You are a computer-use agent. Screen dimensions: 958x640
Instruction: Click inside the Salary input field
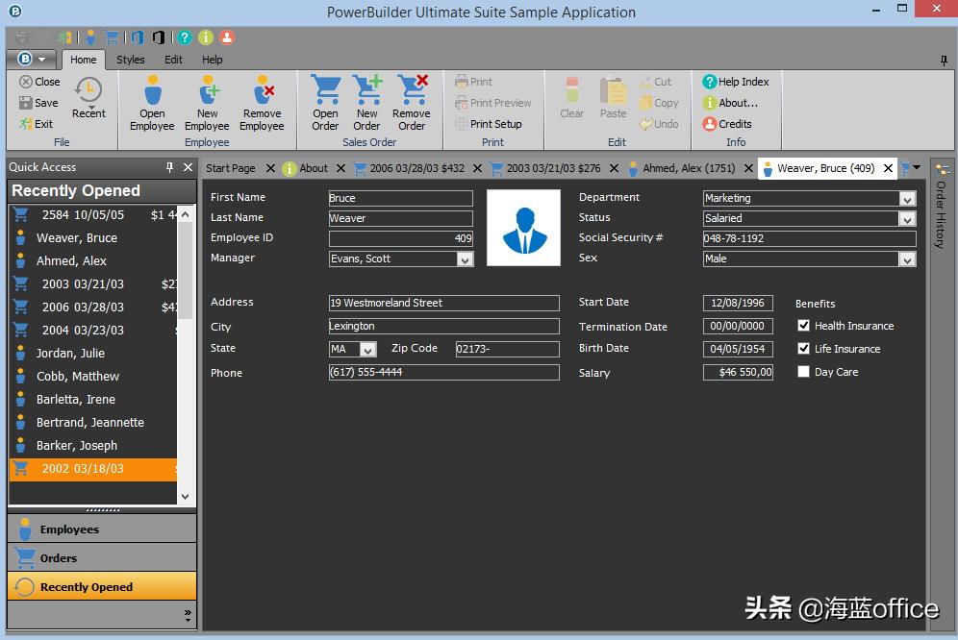coord(737,373)
